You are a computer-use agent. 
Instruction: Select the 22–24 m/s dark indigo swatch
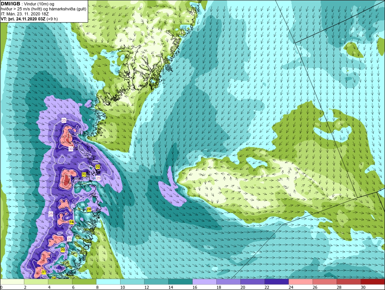tap(277, 282)
